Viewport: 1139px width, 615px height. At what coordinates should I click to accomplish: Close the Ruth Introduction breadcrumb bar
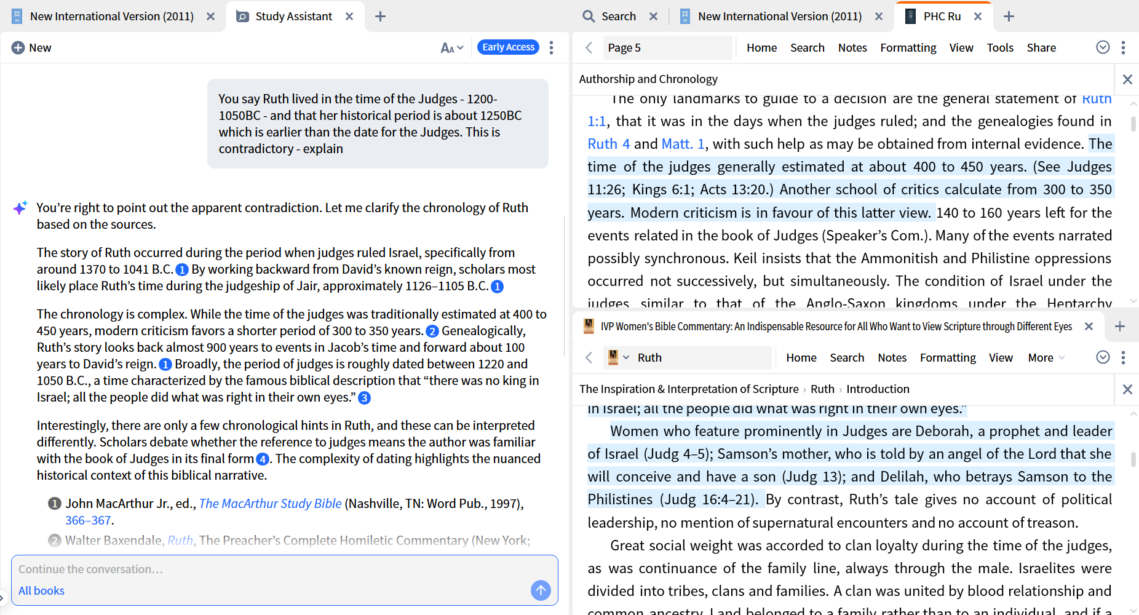pos(1127,389)
